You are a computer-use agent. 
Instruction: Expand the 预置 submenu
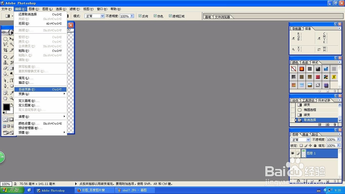point(40,133)
